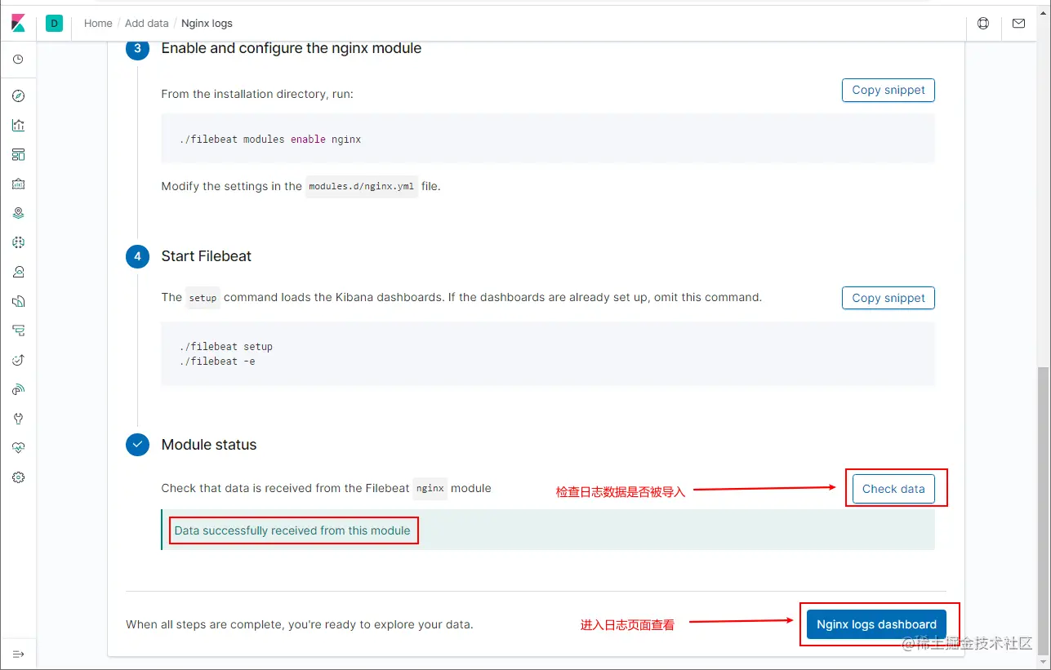The width and height of the screenshot is (1051, 670).
Task: Click the Check data button
Action: point(893,489)
